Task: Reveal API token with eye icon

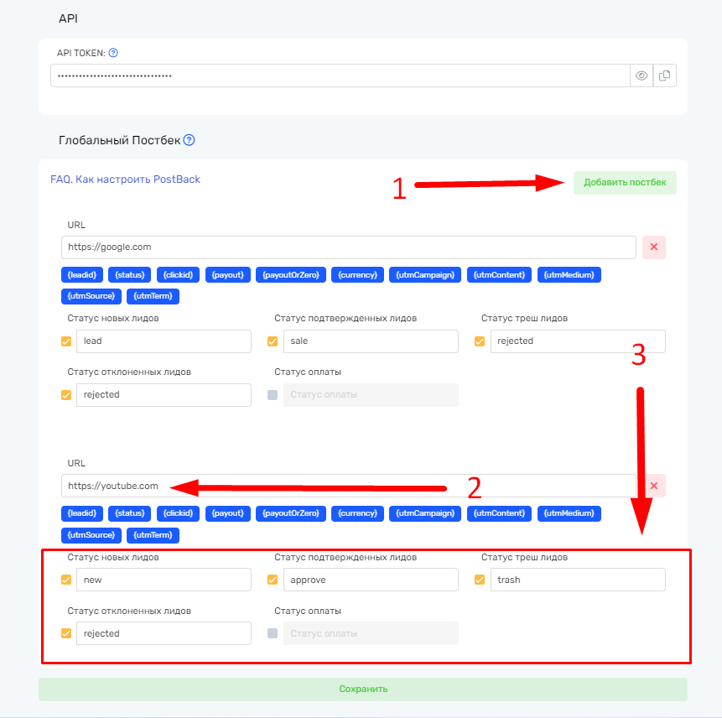Action: (x=641, y=75)
